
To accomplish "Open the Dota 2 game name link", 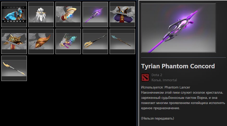I will 157,75.
